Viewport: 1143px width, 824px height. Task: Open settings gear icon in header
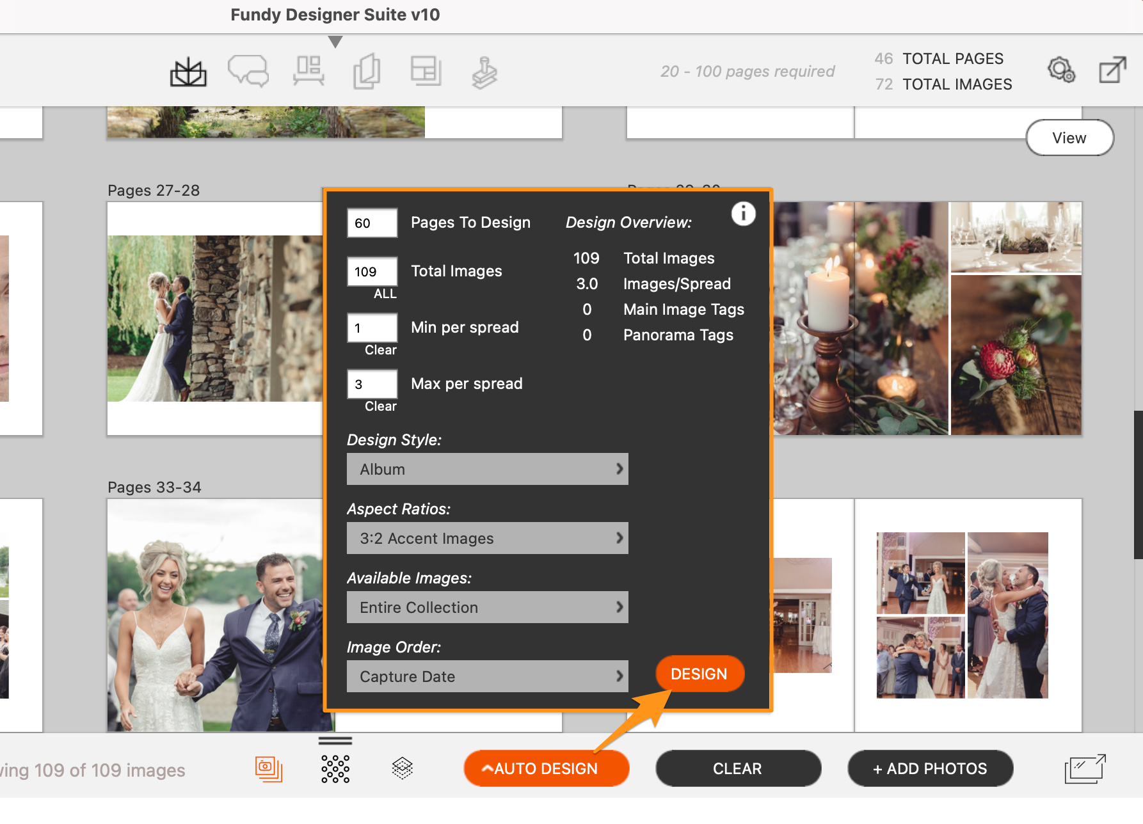coord(1061,70)
